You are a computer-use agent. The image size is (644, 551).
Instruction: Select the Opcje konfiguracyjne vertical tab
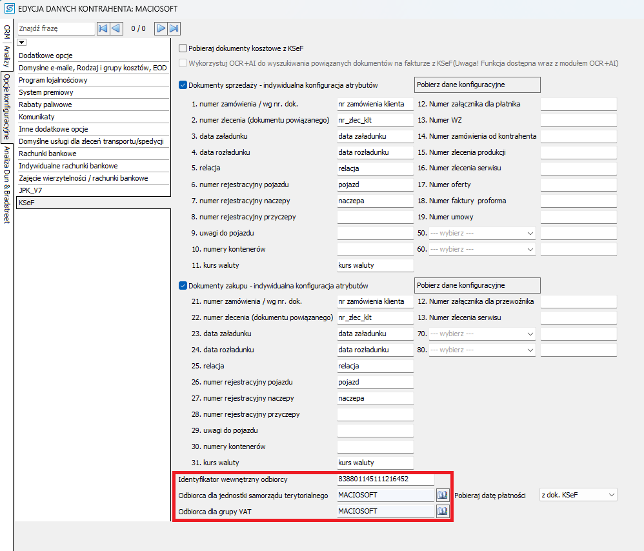6,107
